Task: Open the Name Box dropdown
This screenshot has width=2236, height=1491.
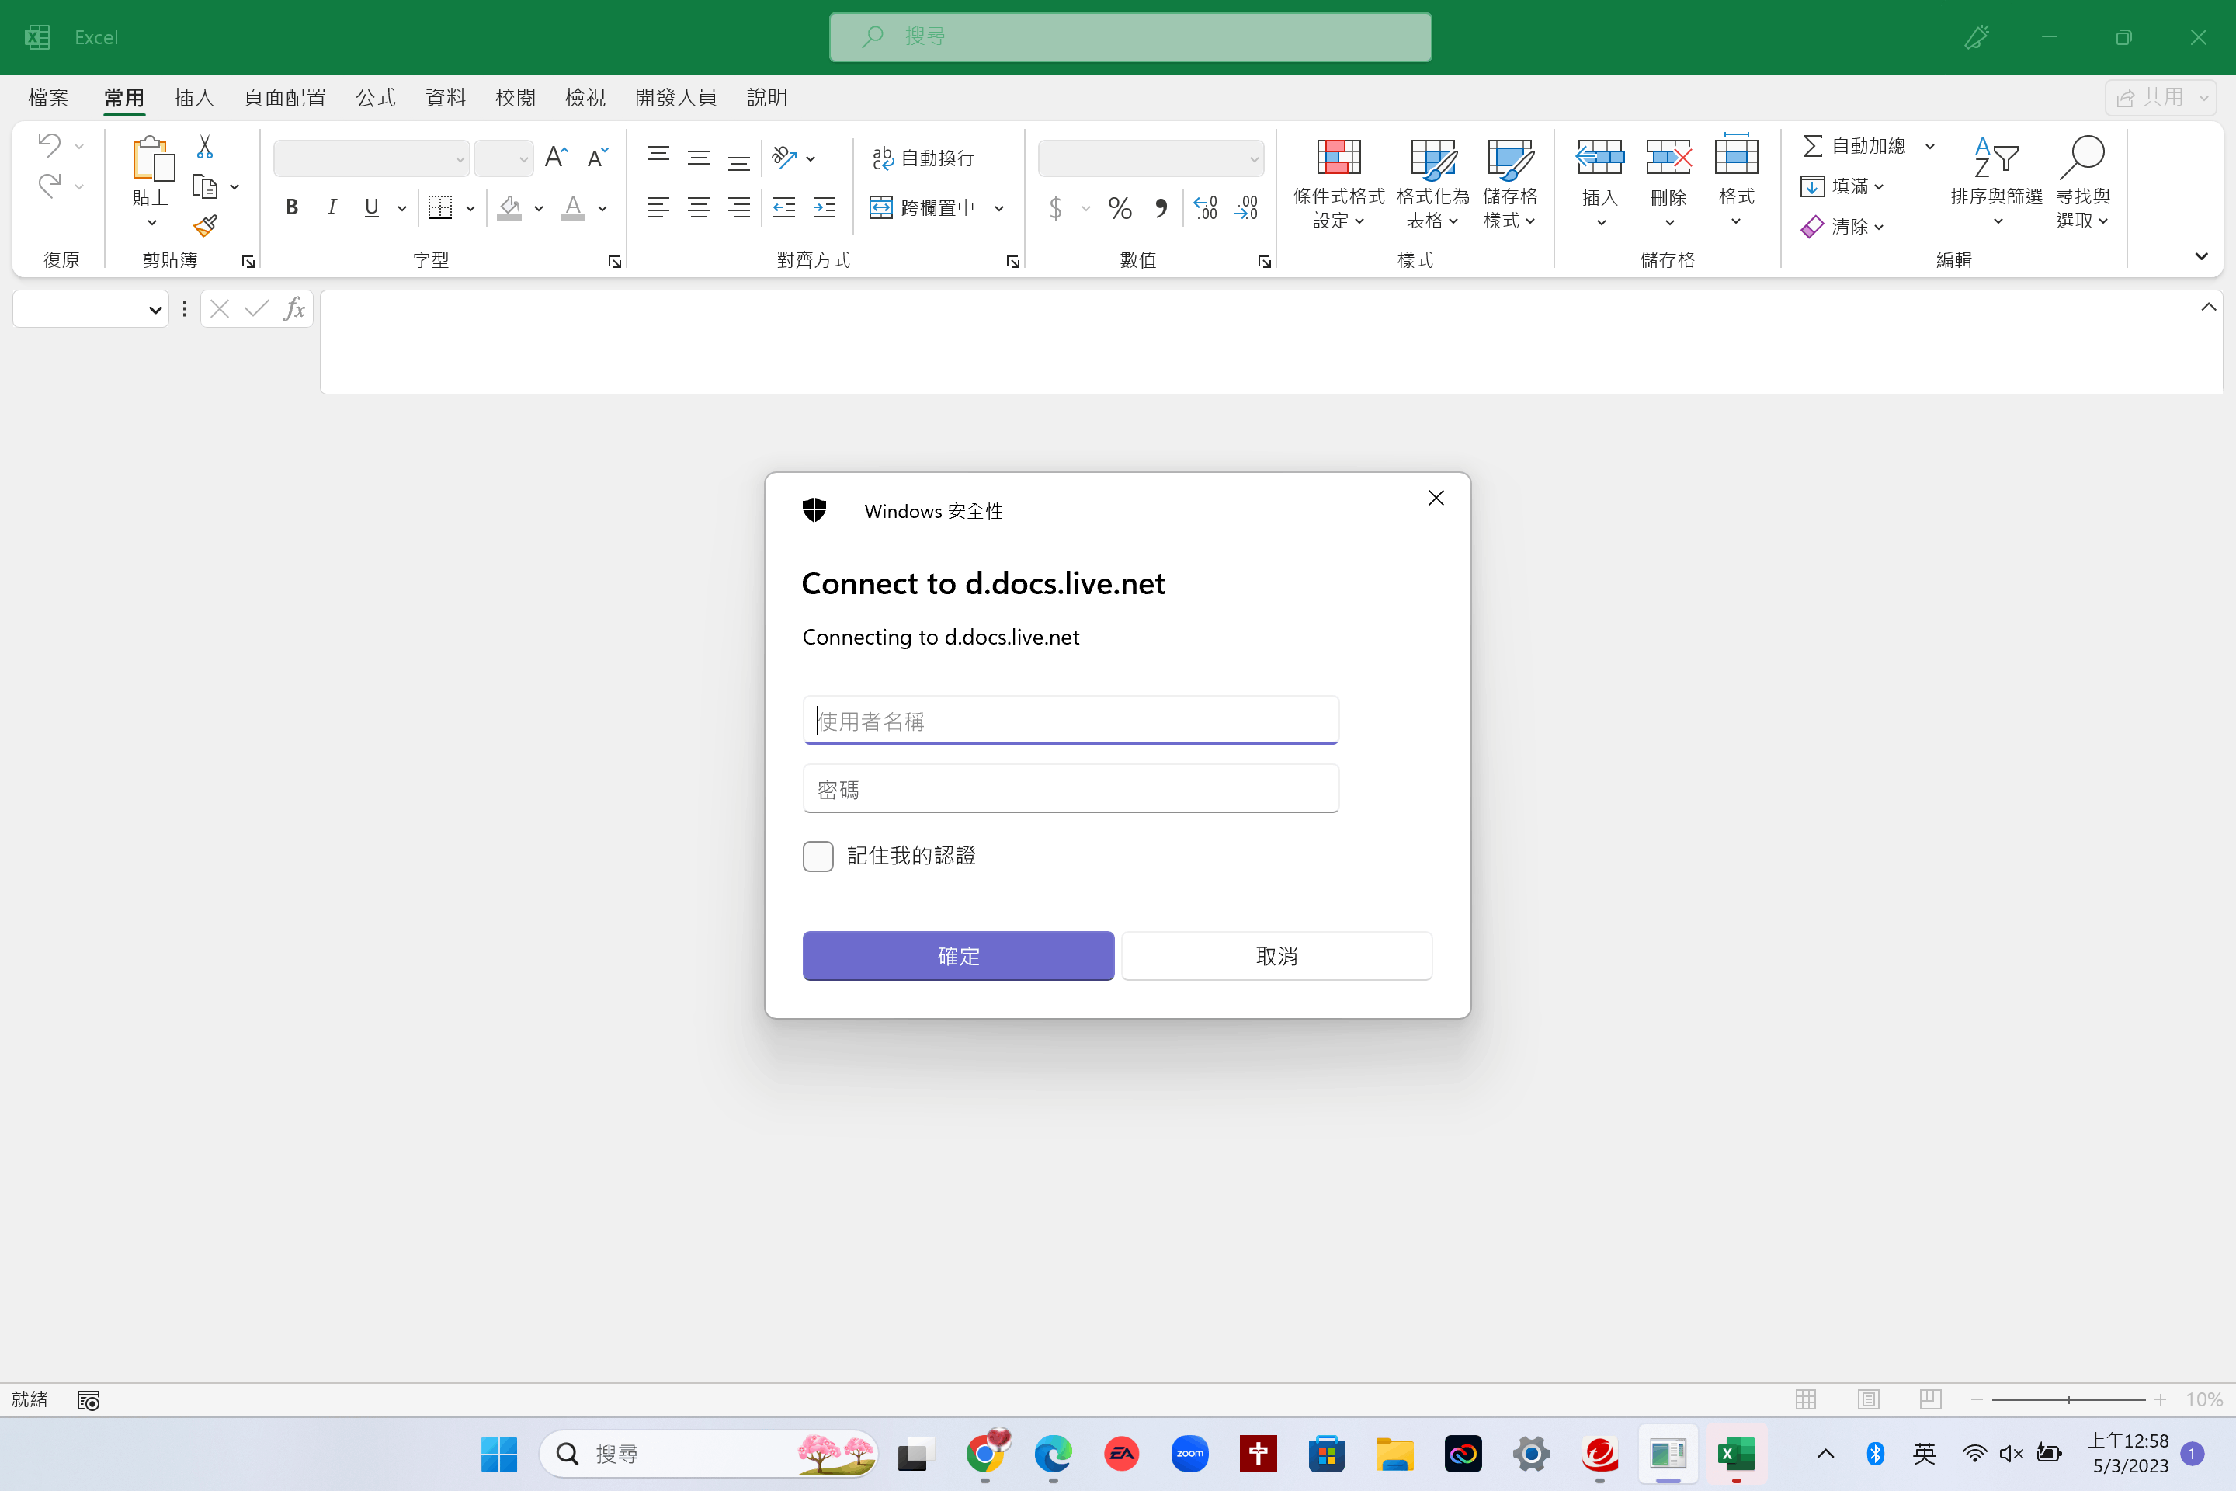Action: pos(155,308)
